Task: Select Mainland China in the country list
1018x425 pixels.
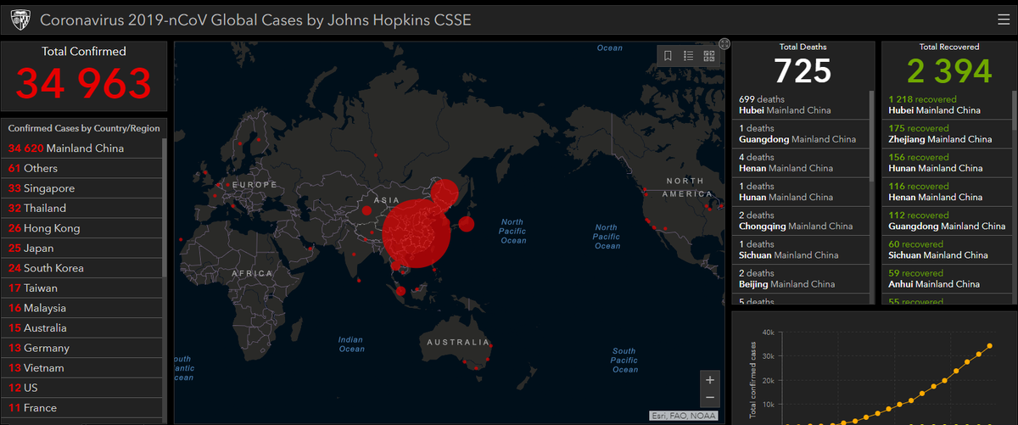Action: (x=81, y=148)
